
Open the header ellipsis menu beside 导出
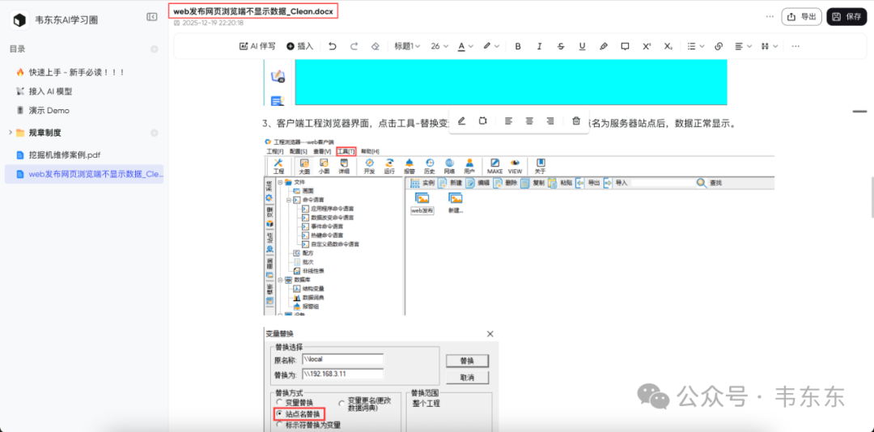pyautogui.click(x=770, y=17)
